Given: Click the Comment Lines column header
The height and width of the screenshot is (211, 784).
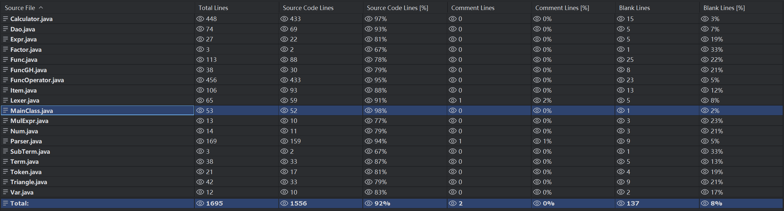Looking at the screenshot, I should coord(473,8).
